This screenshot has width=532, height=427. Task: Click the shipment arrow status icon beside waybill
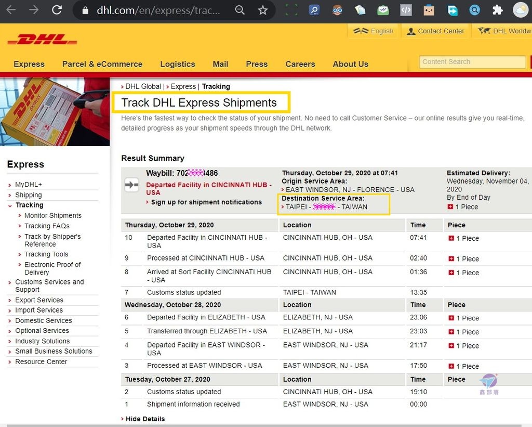131,185
